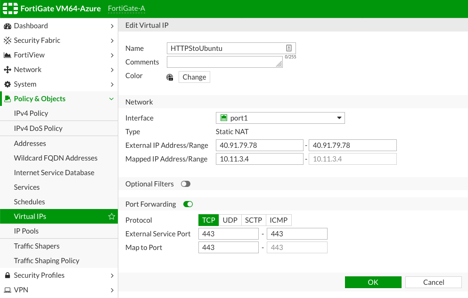The width and height of the screenshot is (468, 298).
Task: Expand the VPN menu chevron
Action: click(x=112, y=290)
